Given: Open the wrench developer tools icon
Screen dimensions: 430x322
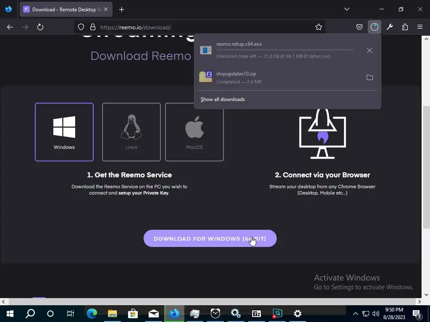Looking at the screenshot, I should pos(389,27).
